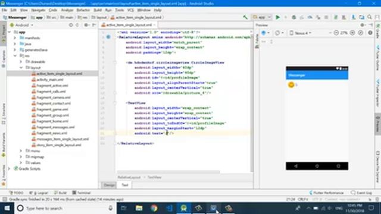Screen dimensions: 381x214
Task: Click the preview warnings indicator icon
Action: coord(370,33)
